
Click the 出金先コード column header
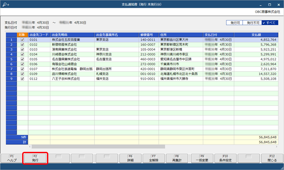tap(39, 35)
